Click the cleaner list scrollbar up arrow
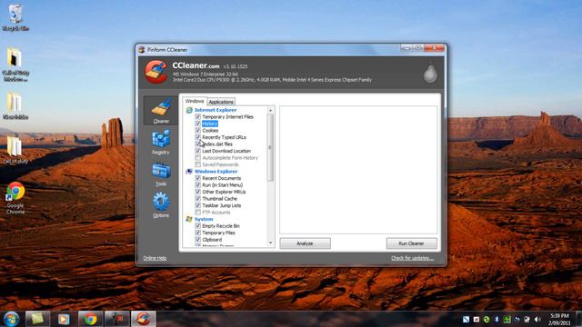 coord(270,111)
